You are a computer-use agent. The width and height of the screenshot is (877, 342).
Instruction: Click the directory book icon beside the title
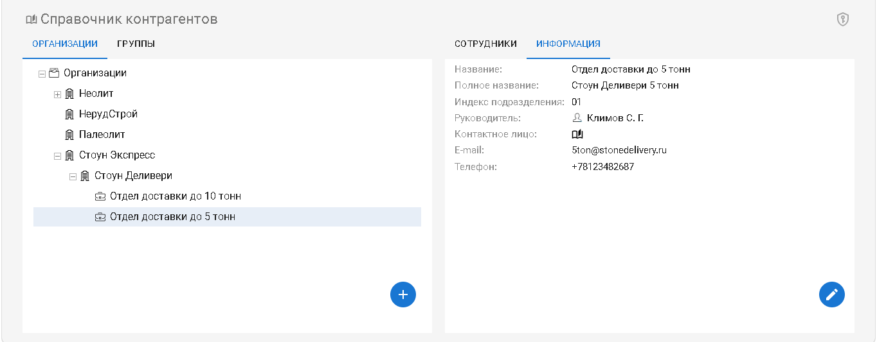pos(32,19)
